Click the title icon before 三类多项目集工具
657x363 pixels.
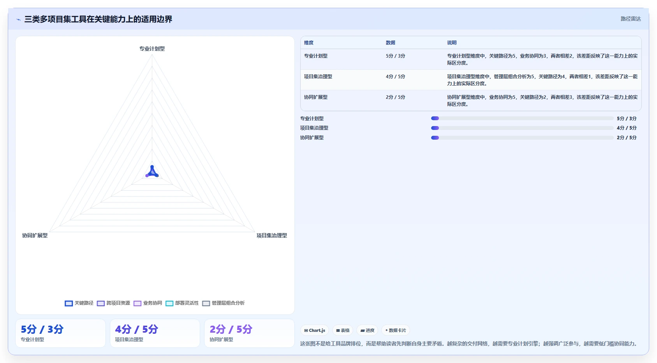click(x=18, y=19)
